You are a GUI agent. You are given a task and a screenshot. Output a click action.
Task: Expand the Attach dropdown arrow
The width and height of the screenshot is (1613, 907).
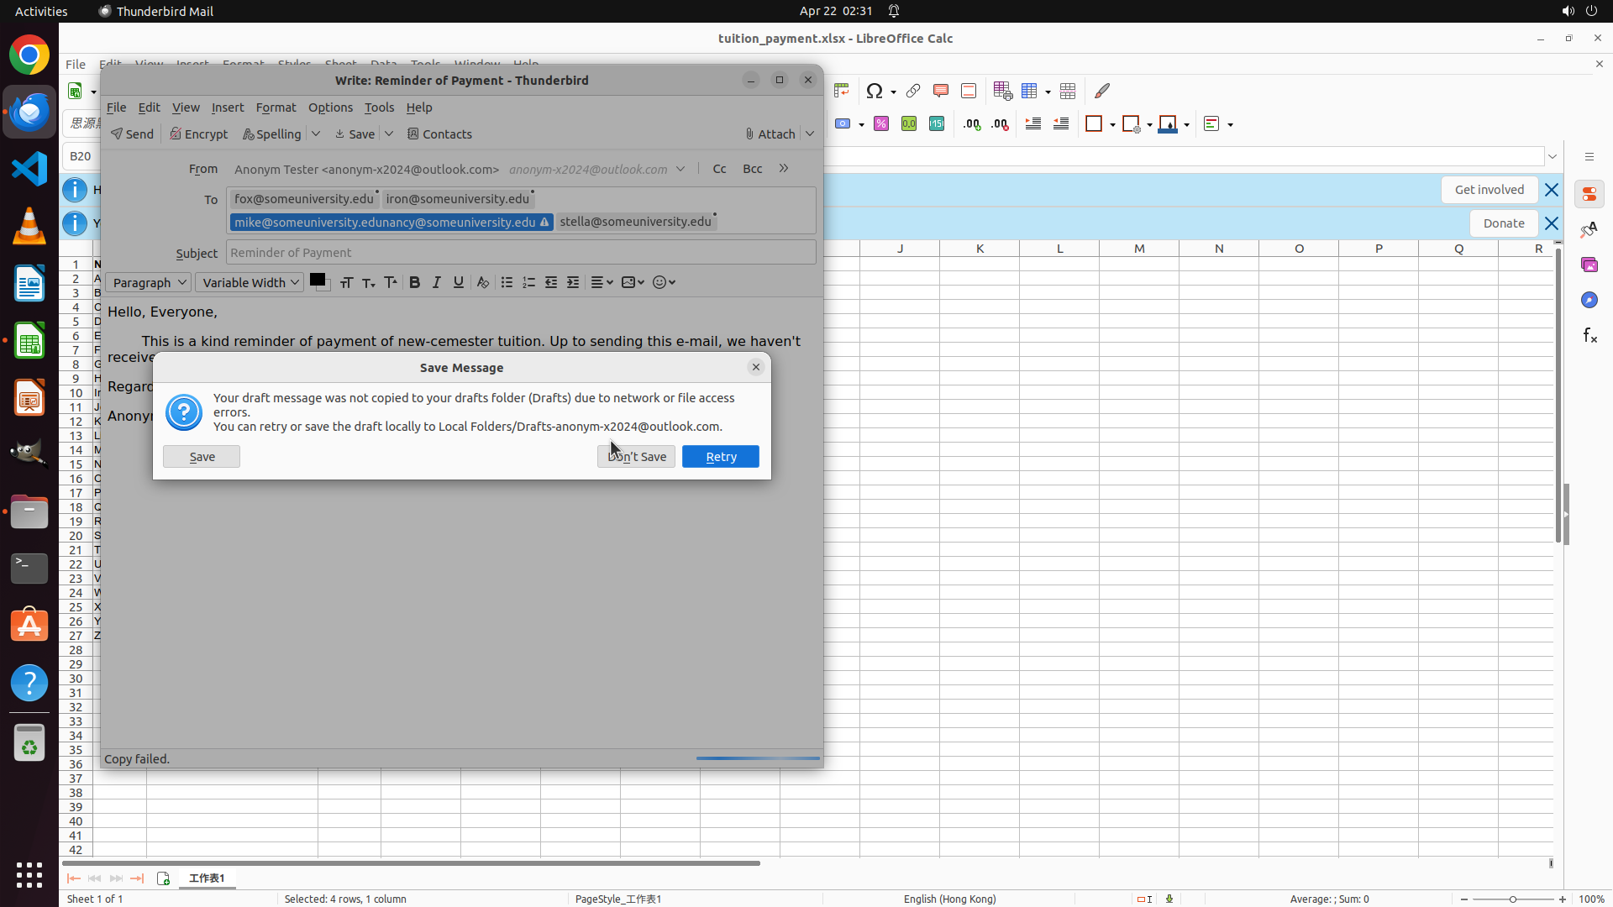[810, 134]
